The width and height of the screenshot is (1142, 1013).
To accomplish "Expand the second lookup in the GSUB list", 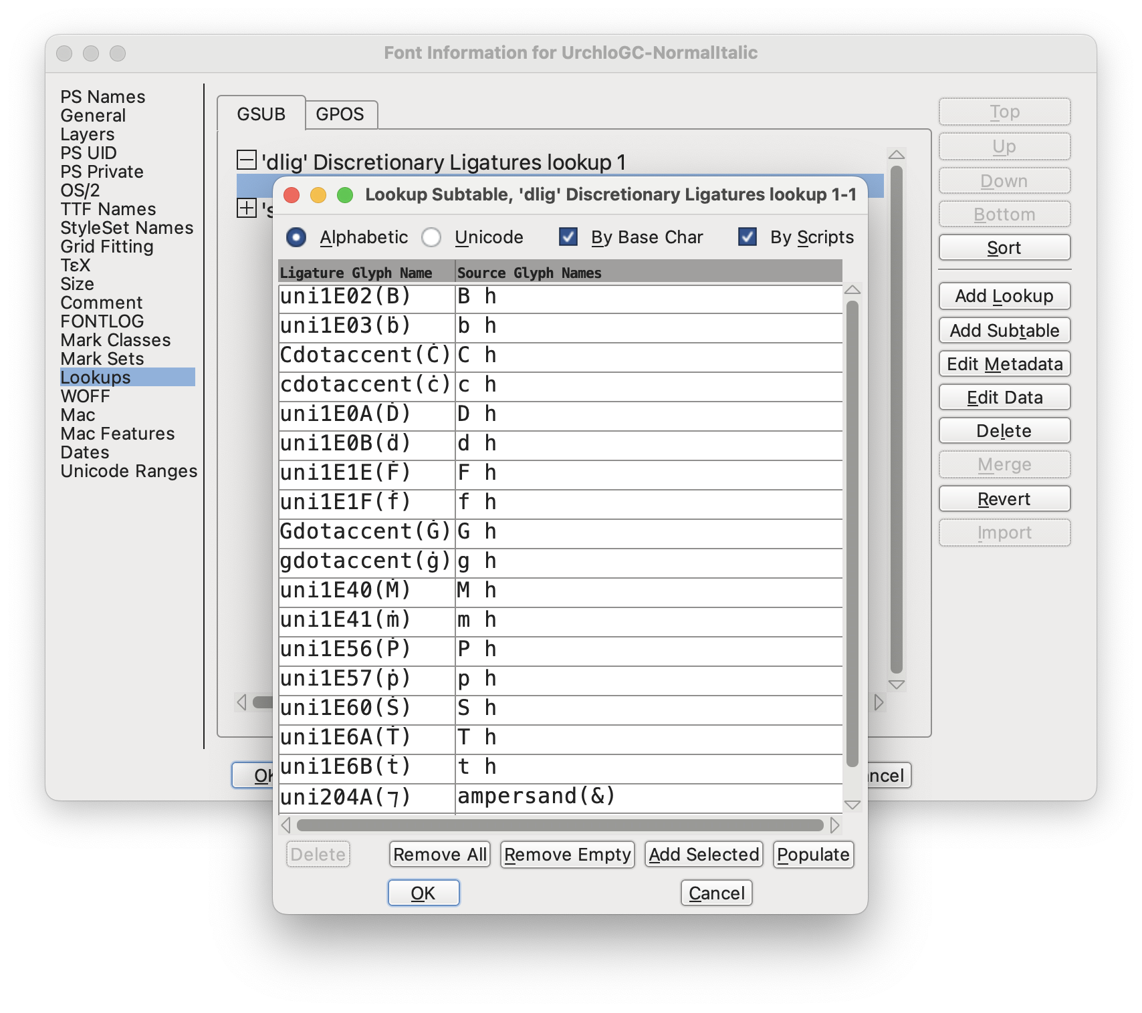I will 247,209.
